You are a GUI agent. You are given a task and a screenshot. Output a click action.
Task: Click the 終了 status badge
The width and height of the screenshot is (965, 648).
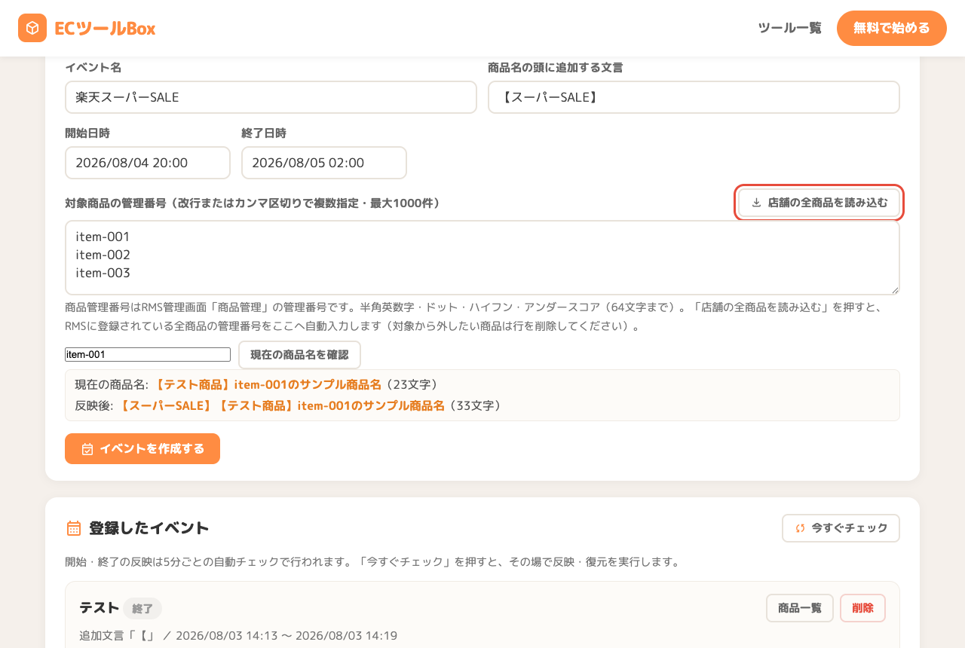click(142, 608)
